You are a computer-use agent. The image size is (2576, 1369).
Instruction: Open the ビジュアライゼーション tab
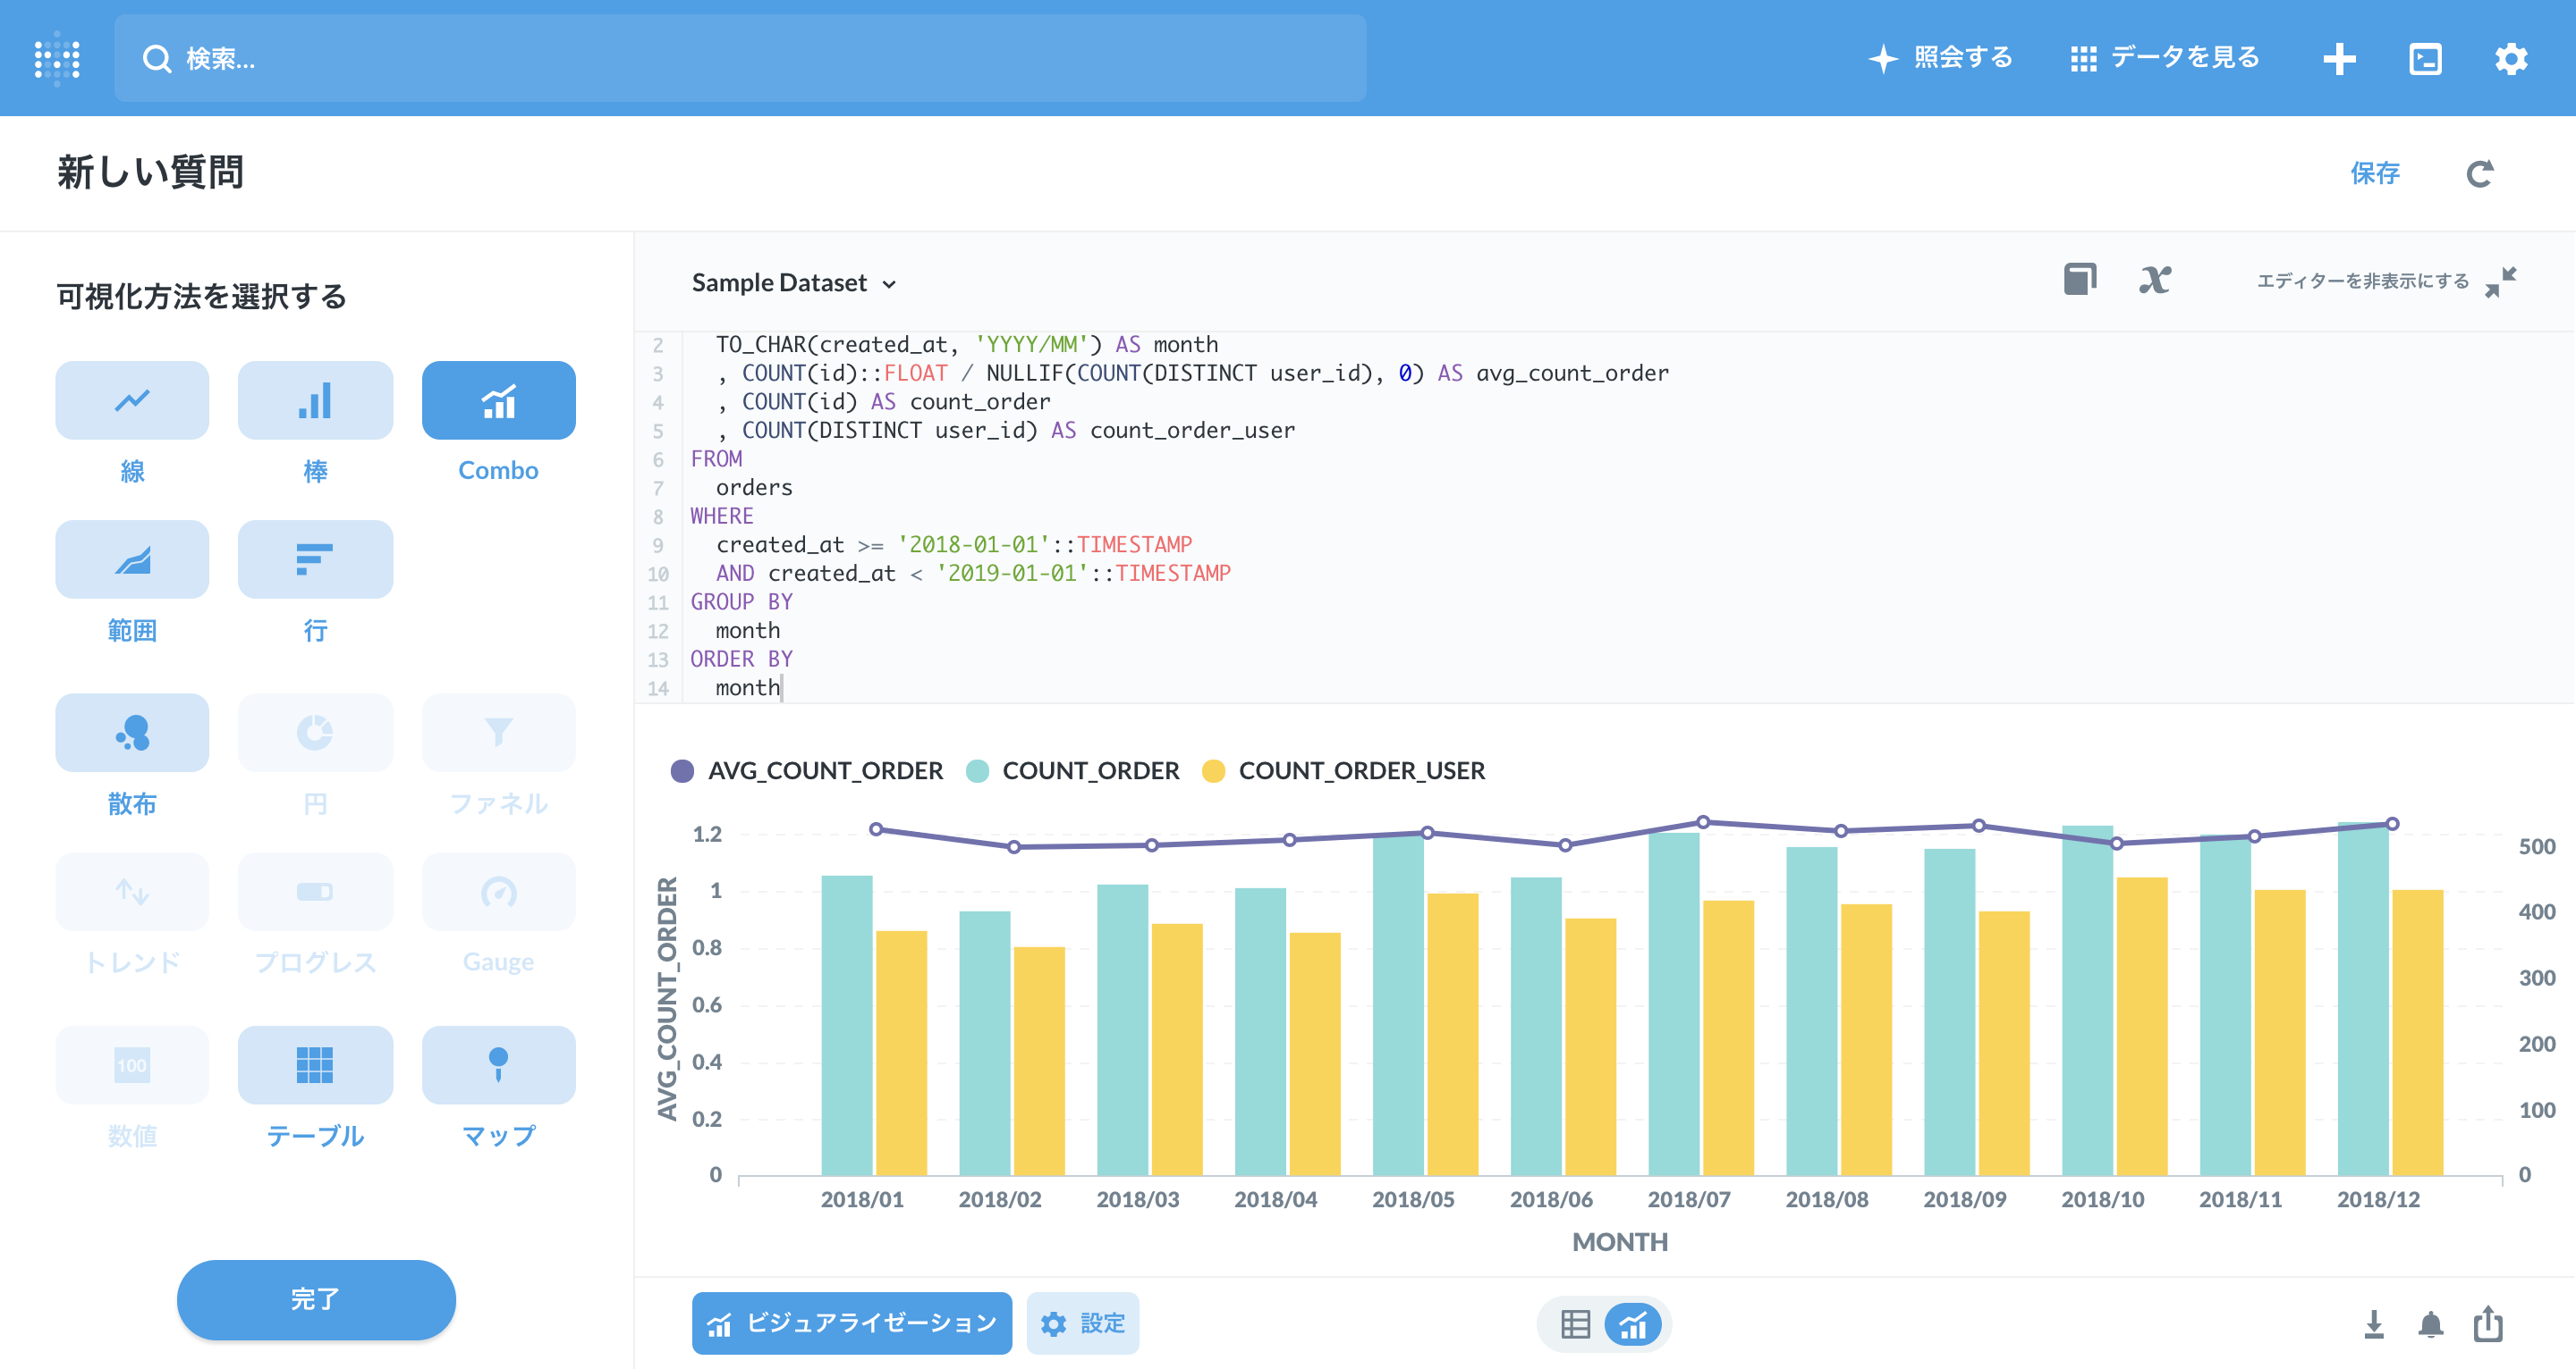coord(852,1324)
